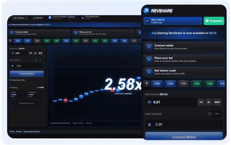Click the Responsible Gaming footer link
Image resolution: width=231 pixels, height=145 pixels.
pos(32,132)
